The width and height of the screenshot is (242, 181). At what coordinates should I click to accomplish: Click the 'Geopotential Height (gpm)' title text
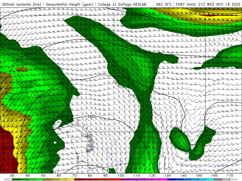click(70, 5)
